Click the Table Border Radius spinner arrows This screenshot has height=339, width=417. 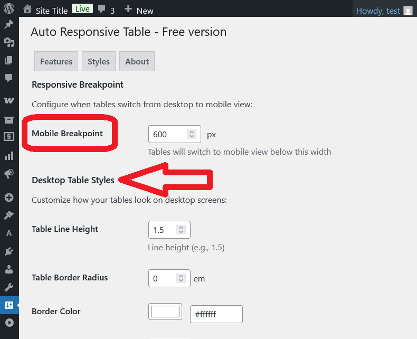click(181, 278)
